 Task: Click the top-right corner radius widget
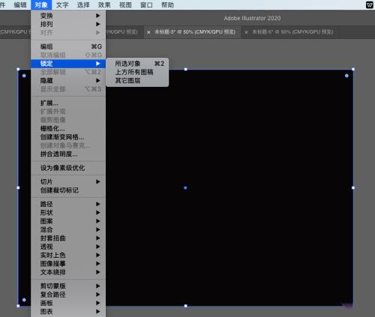tap(346, 76)
